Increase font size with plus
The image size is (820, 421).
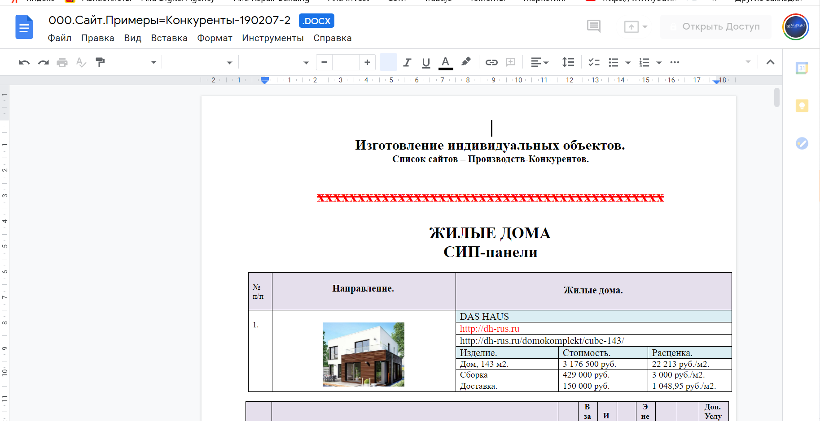coord(367,62)
